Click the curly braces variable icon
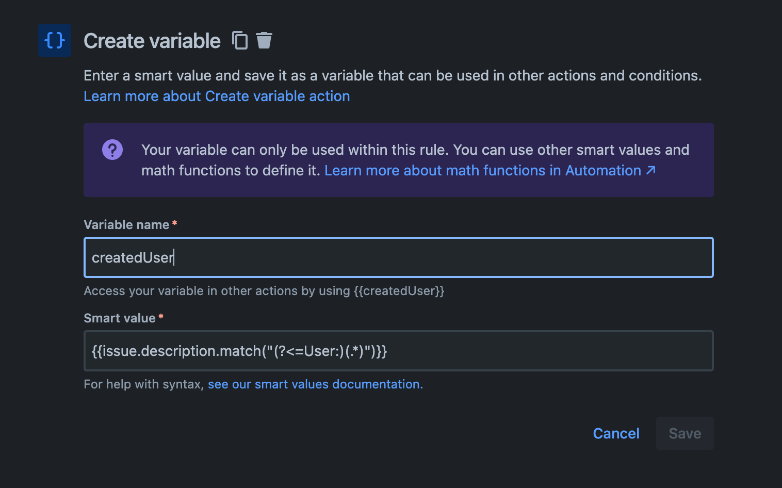782x488 pixels. (54, 40)
